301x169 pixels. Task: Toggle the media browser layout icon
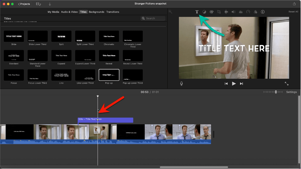coord(38,4)
